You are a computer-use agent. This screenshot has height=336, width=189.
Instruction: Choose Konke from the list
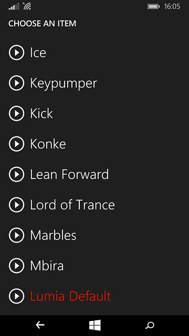point(48,144)
